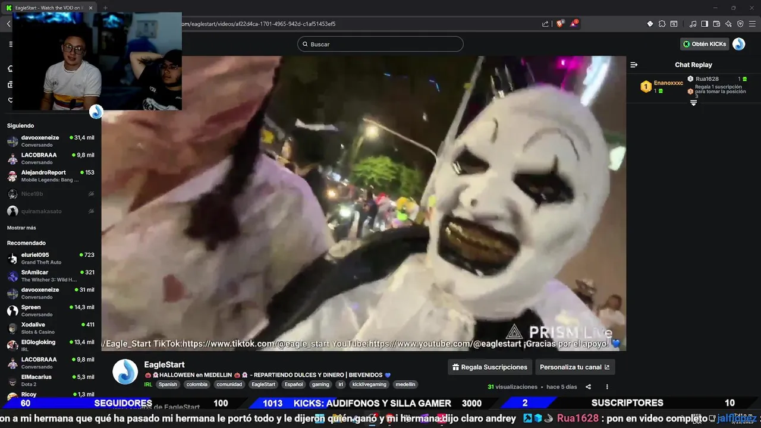
Task: Click the Siguiendo section heading
Action: coord(21,125)
